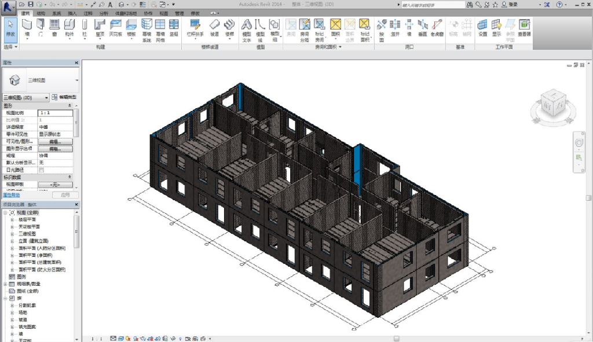Select the Tag Area (标记面积) tool

tap(365, 30)
